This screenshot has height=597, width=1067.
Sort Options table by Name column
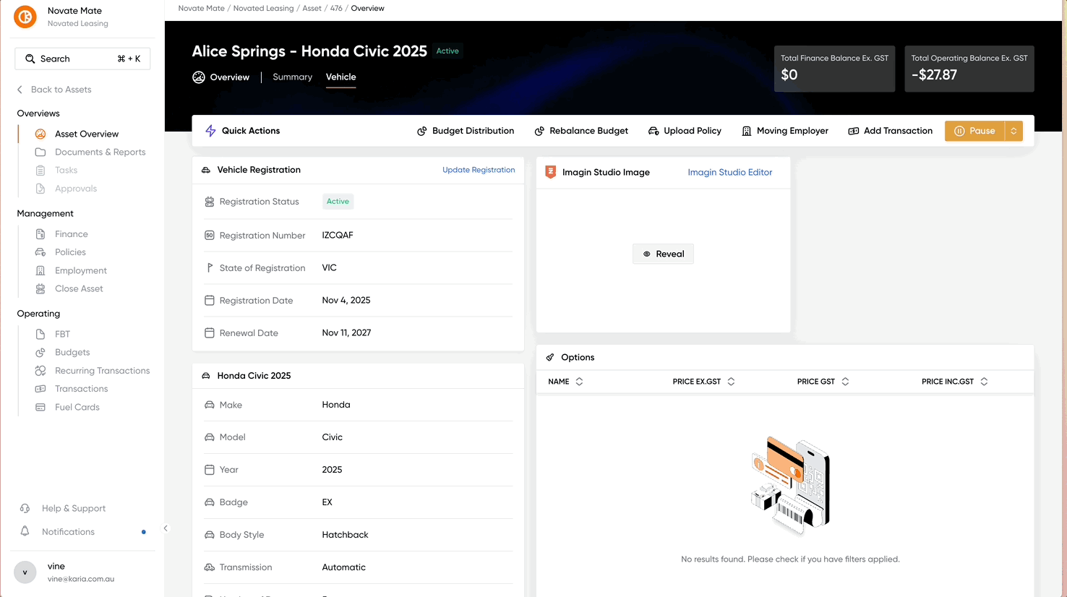(x=579, y=382)
